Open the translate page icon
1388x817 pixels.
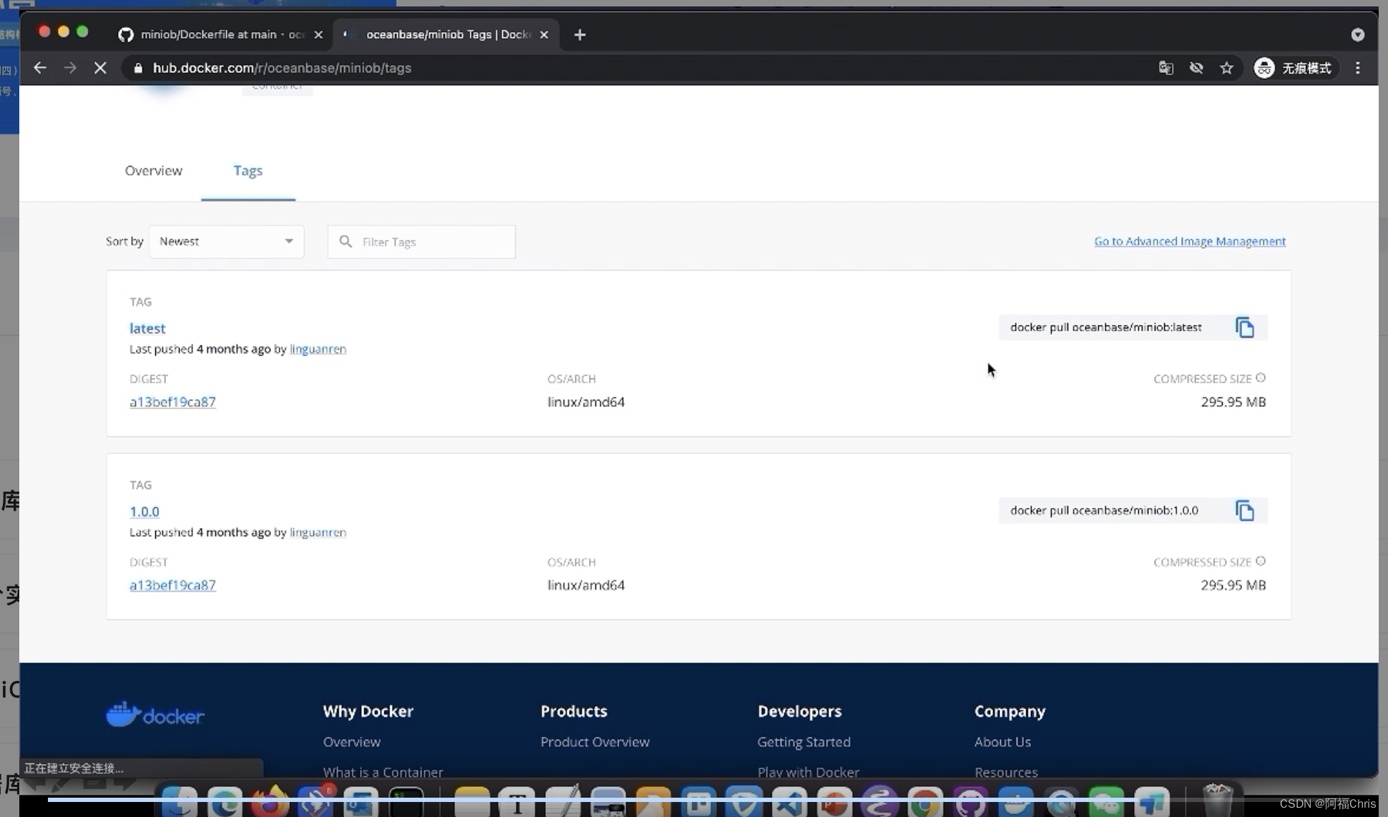click(x=1165, y=68)
